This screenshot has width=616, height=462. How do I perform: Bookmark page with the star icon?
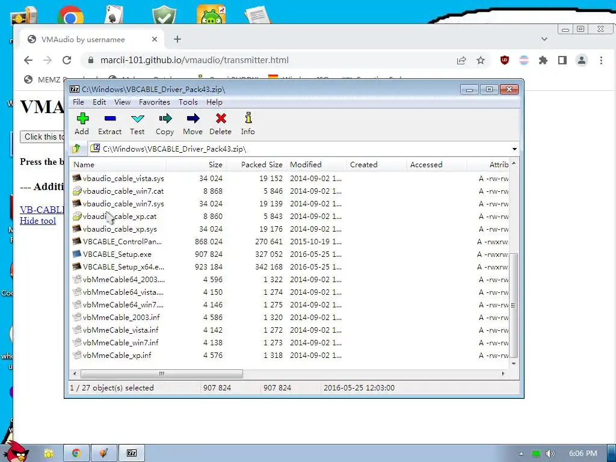[481, 60]
